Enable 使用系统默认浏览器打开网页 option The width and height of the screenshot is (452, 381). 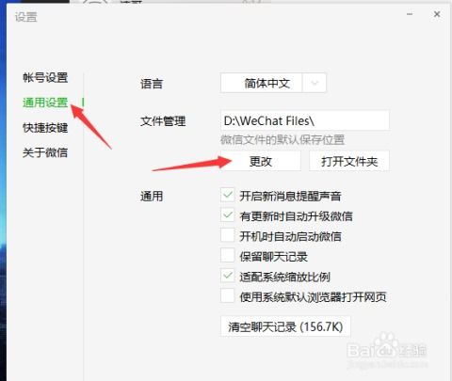coord(228,295)
